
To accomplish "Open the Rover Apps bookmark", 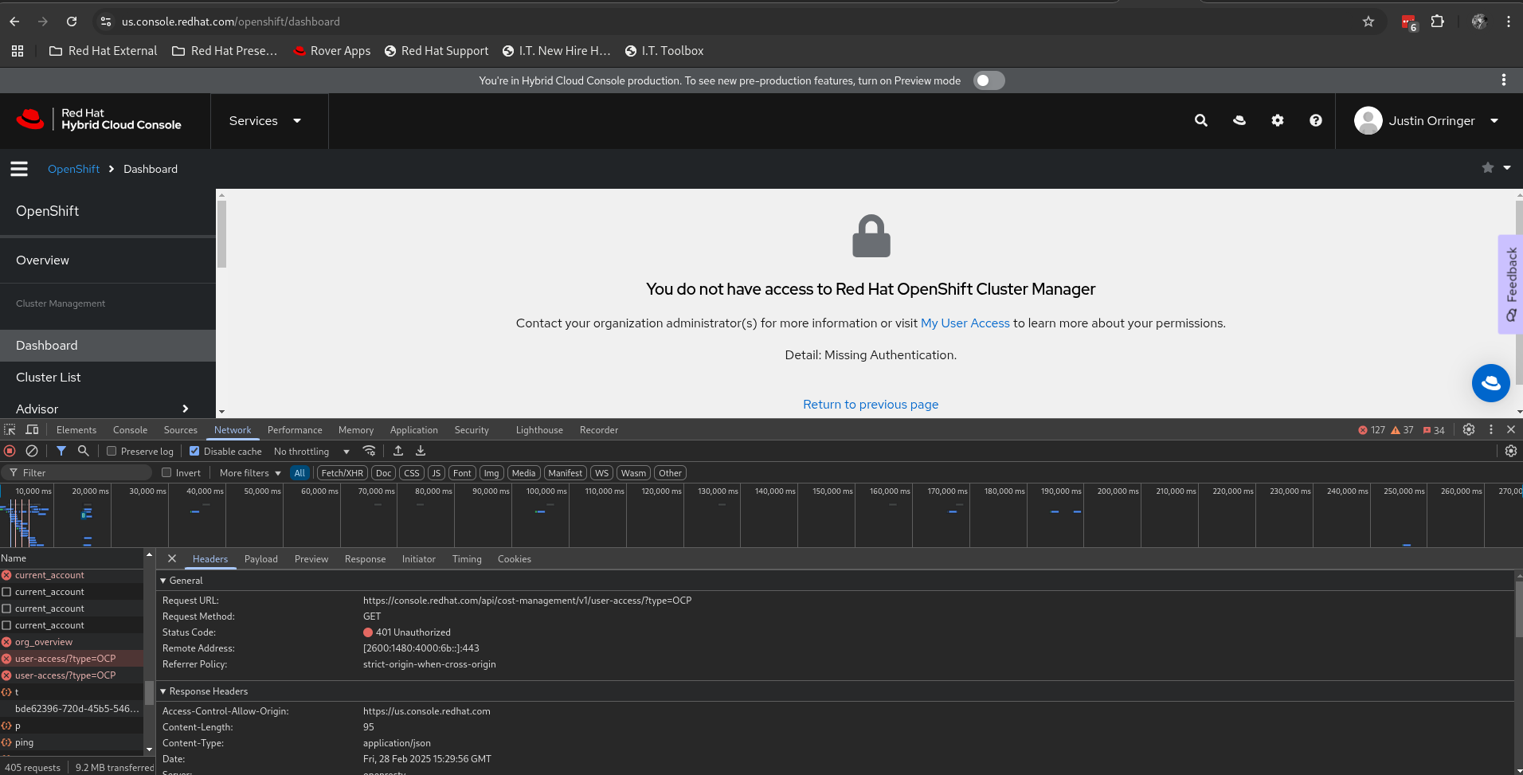I will point(331,51).
